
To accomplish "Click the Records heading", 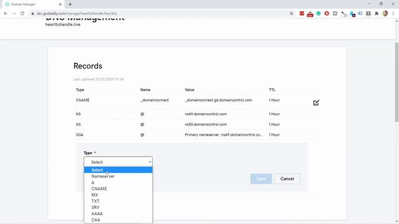I will tap(88, 66).
